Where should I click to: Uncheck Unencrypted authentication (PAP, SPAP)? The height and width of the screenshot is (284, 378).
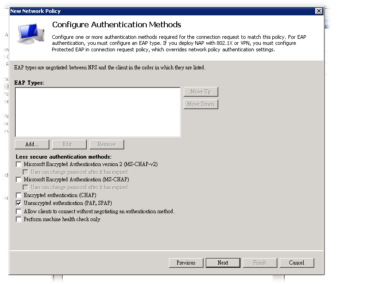coord(19,203)
